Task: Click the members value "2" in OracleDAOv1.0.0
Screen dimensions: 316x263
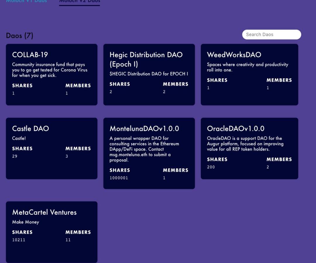Action: click(x=268, y=167)
